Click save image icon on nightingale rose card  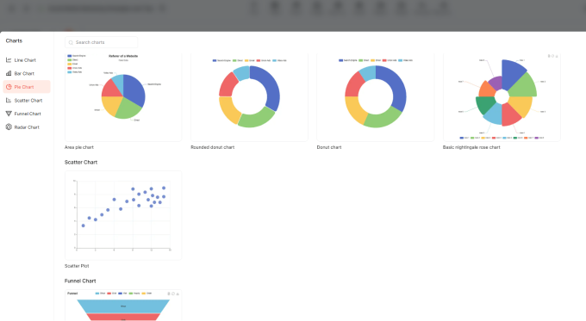point(557,56)
